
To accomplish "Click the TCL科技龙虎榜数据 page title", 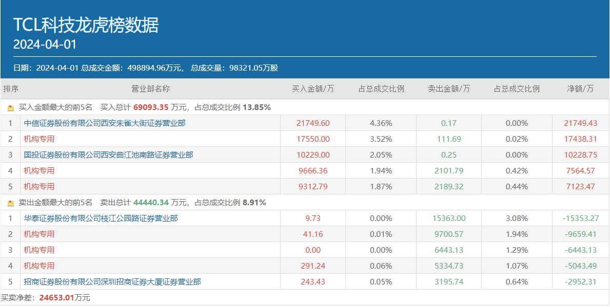I will (x=86, y=25).
